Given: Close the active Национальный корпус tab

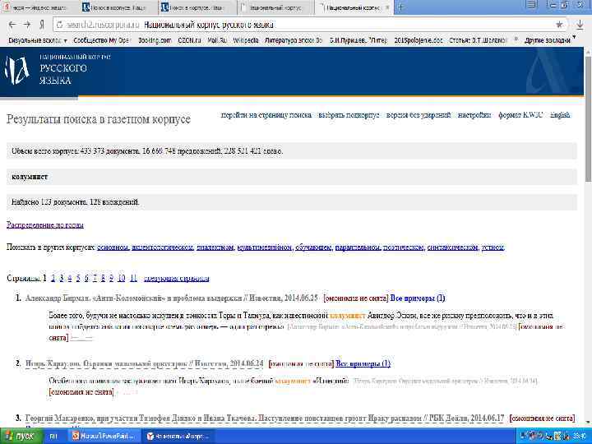Looking at the screenshot, I should coord(387,7).
